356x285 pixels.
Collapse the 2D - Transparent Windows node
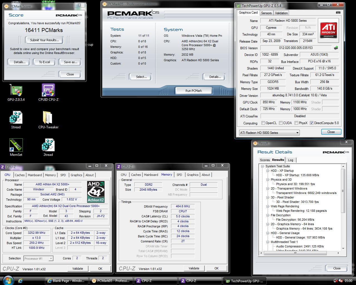268,188
